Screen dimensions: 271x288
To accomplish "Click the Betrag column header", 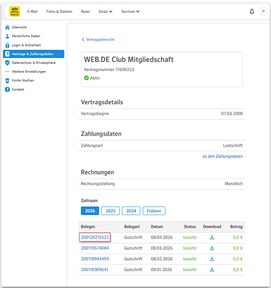I will click(x=236, y=227).
